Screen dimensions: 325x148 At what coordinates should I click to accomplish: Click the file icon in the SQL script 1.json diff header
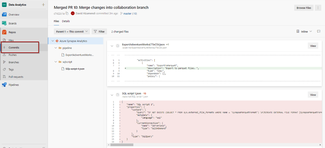pyautogui.click(x=118, y=95)
